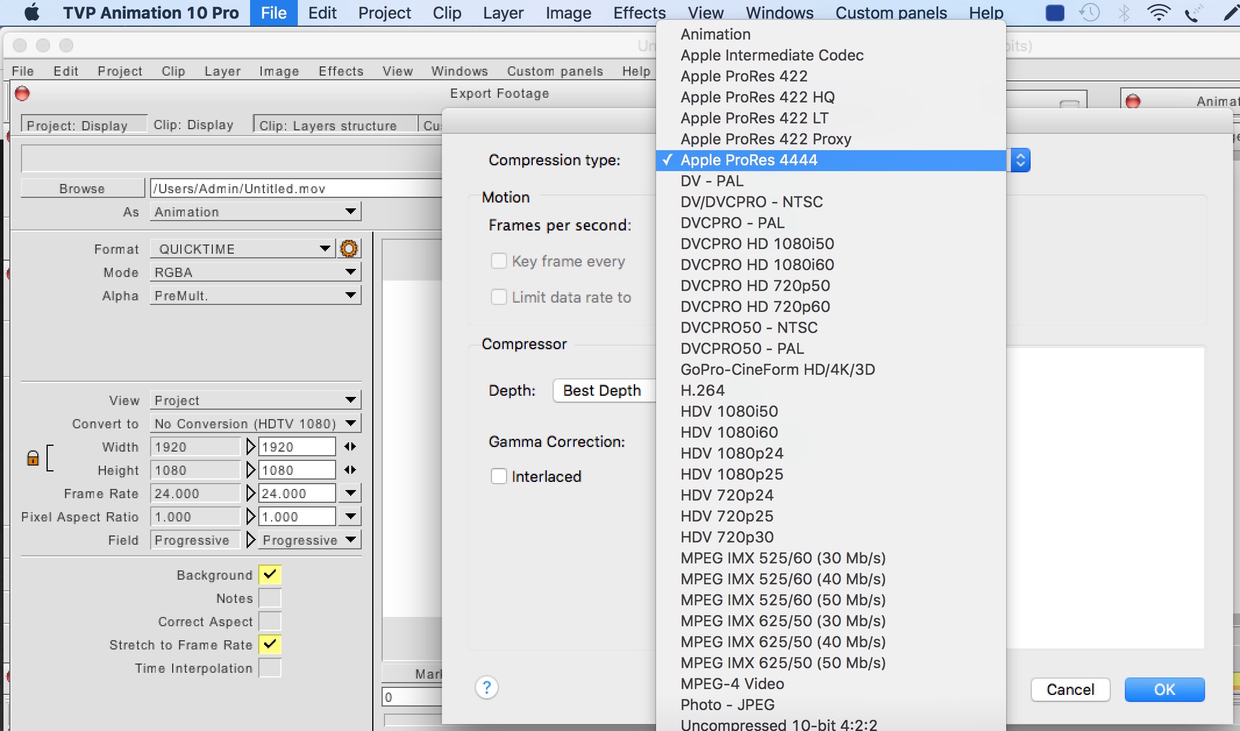The height and width of the screenshot is (731, 1240).
Task: Open the As Animation dropdown
Action: 255,211
